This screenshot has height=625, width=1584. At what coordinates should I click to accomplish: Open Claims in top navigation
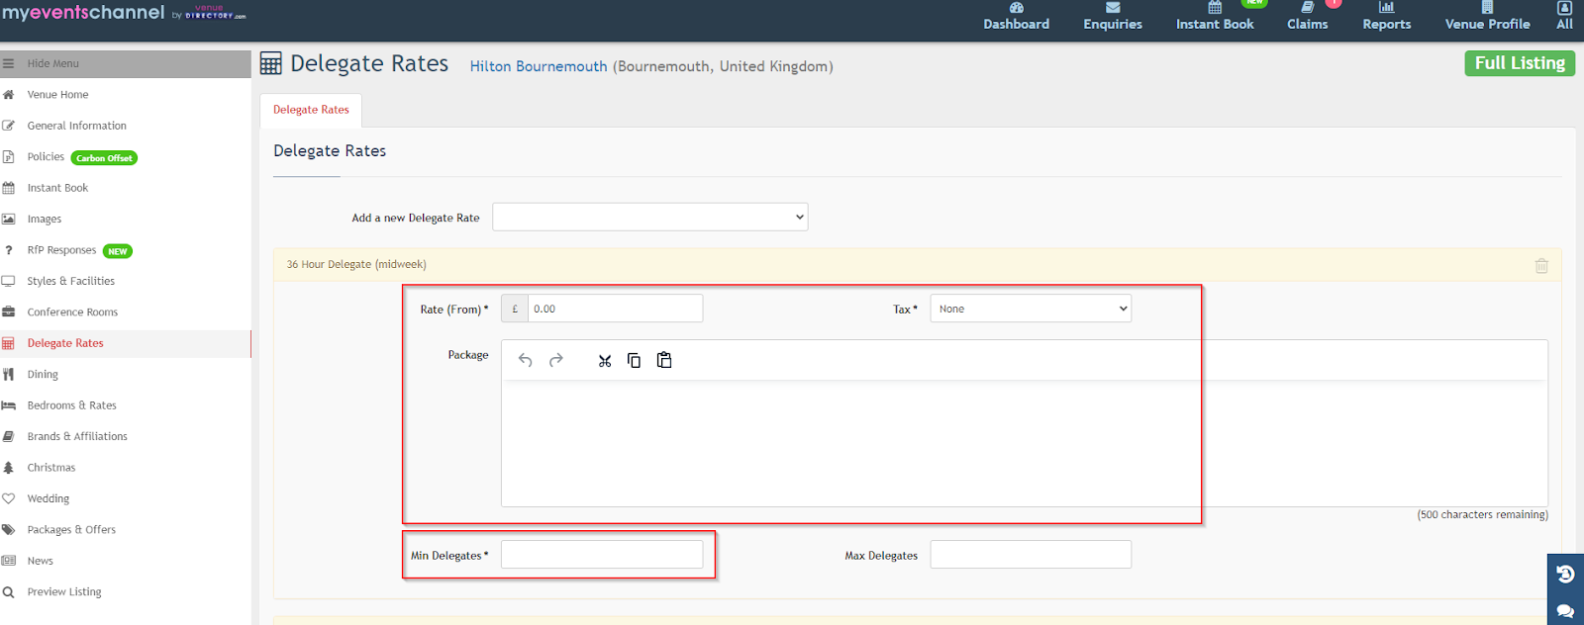[1307, 17]
